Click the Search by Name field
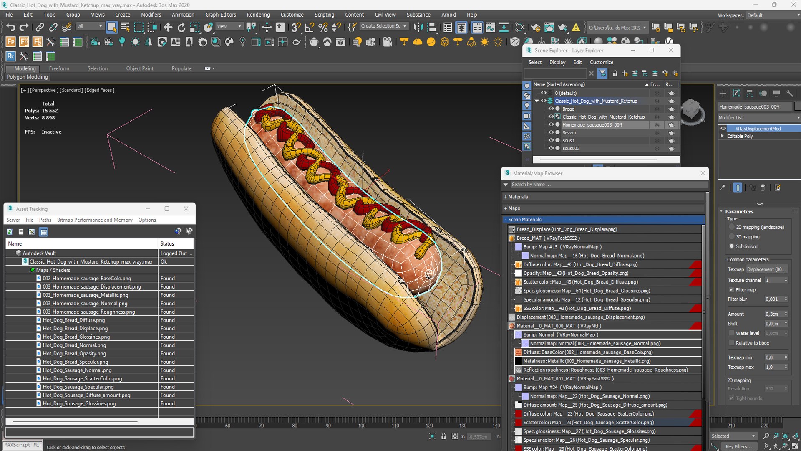801x451 pixels. [608, 185]
